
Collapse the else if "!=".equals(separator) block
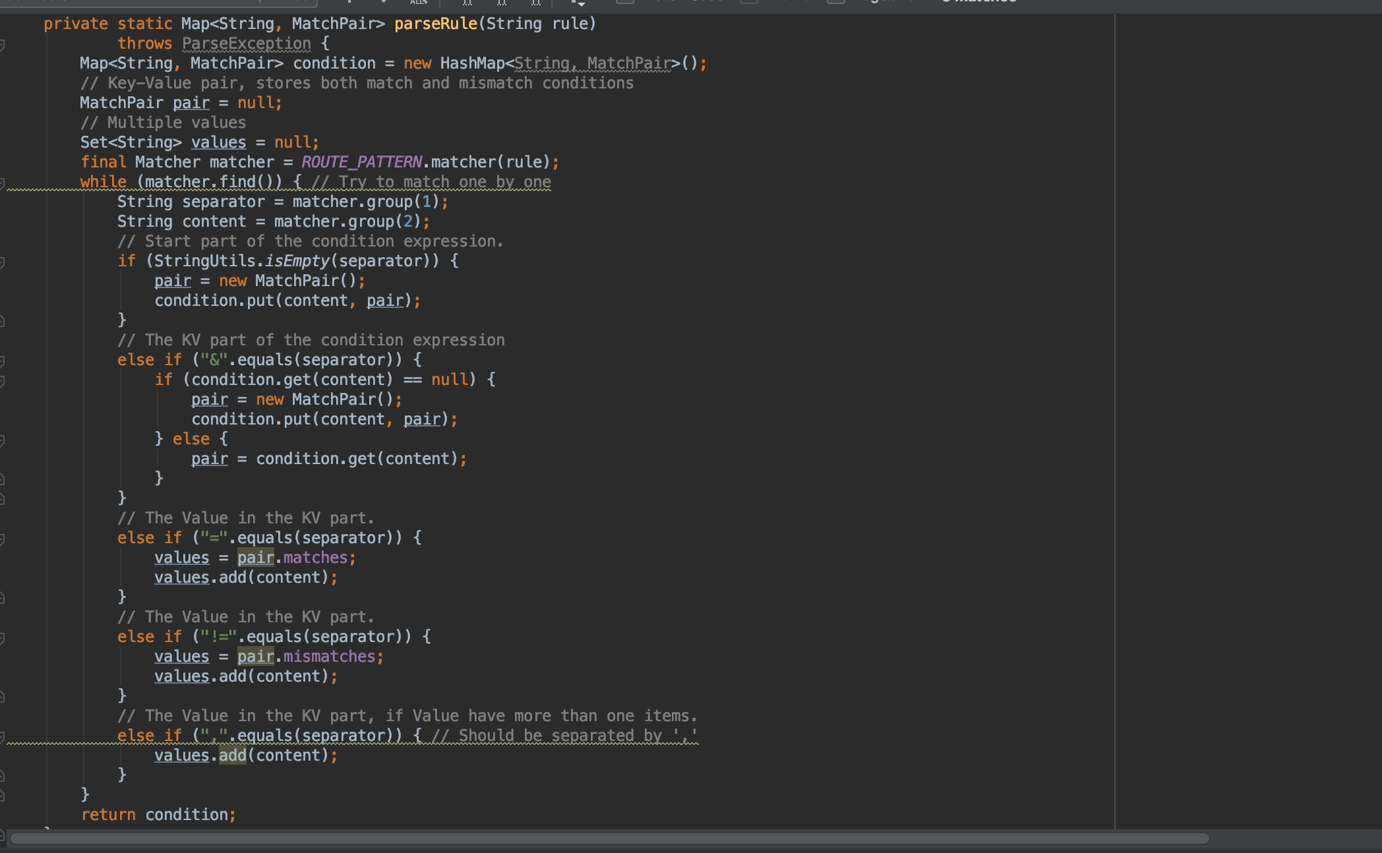(3, 638)
